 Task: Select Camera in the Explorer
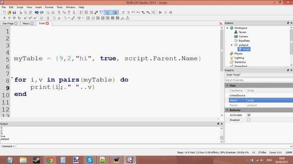click(x=243, y=36)
